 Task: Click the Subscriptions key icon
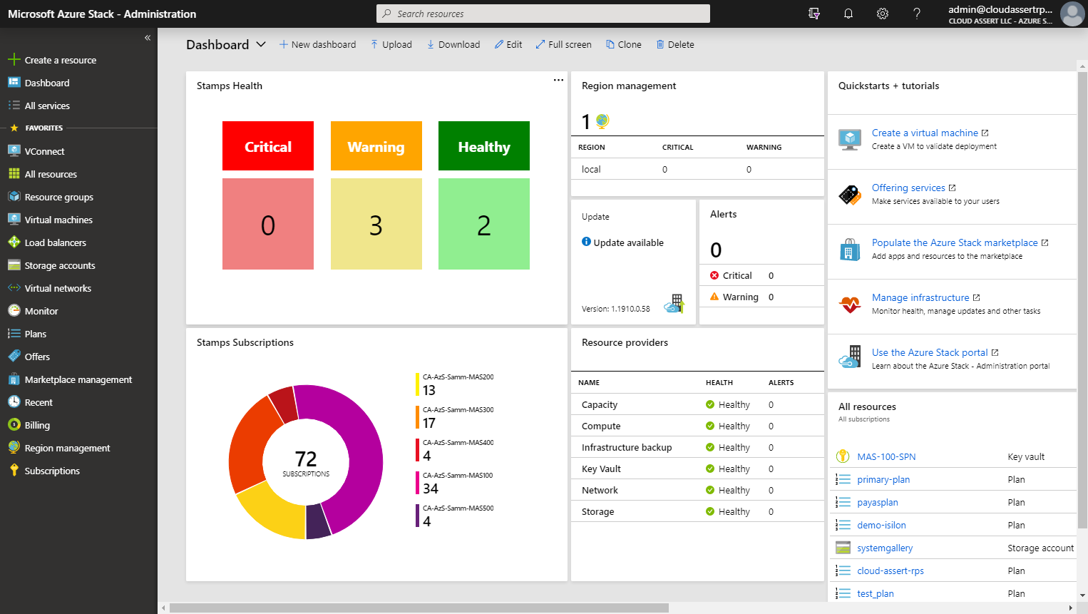pos(16,471)
